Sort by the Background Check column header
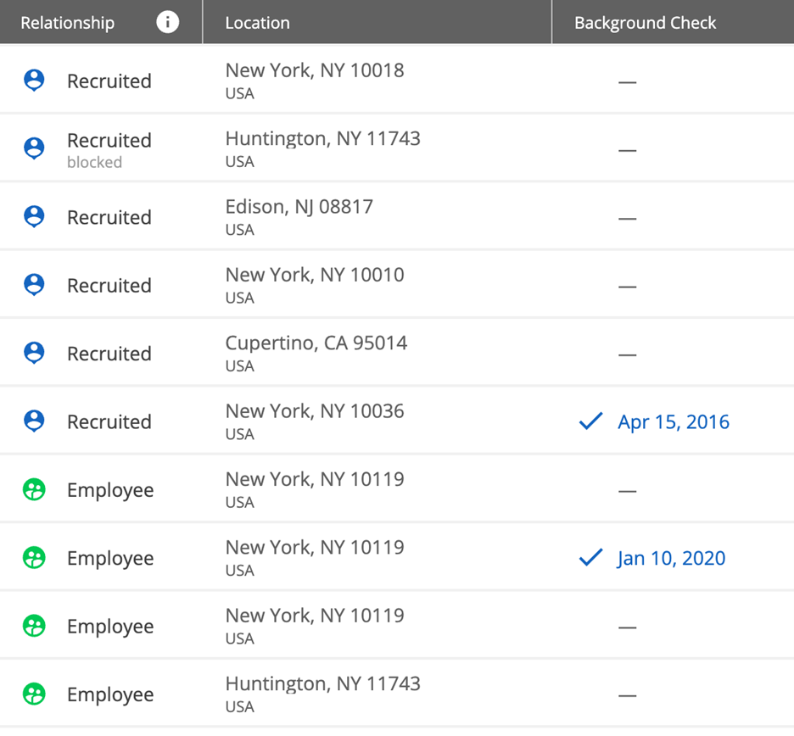Image resolution: width=794 pixels, height=736 pixels. point(645,23)
